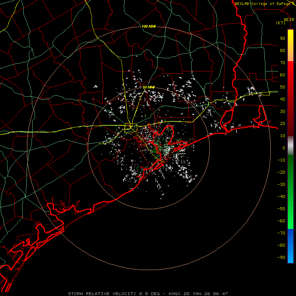Click the 40 value on velocity scale
The image size is (296, 296).
pos(283,99)
